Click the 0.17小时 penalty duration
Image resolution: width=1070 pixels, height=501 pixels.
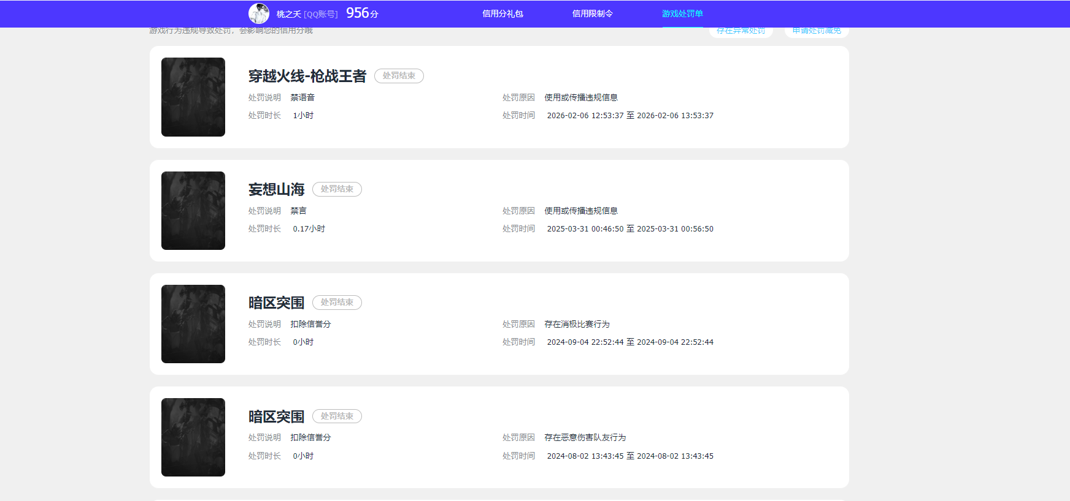click(309, 228)
